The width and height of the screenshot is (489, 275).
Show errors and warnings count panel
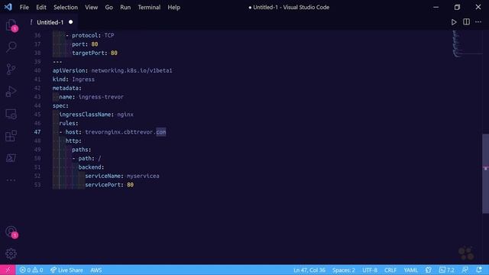[31, 270]
